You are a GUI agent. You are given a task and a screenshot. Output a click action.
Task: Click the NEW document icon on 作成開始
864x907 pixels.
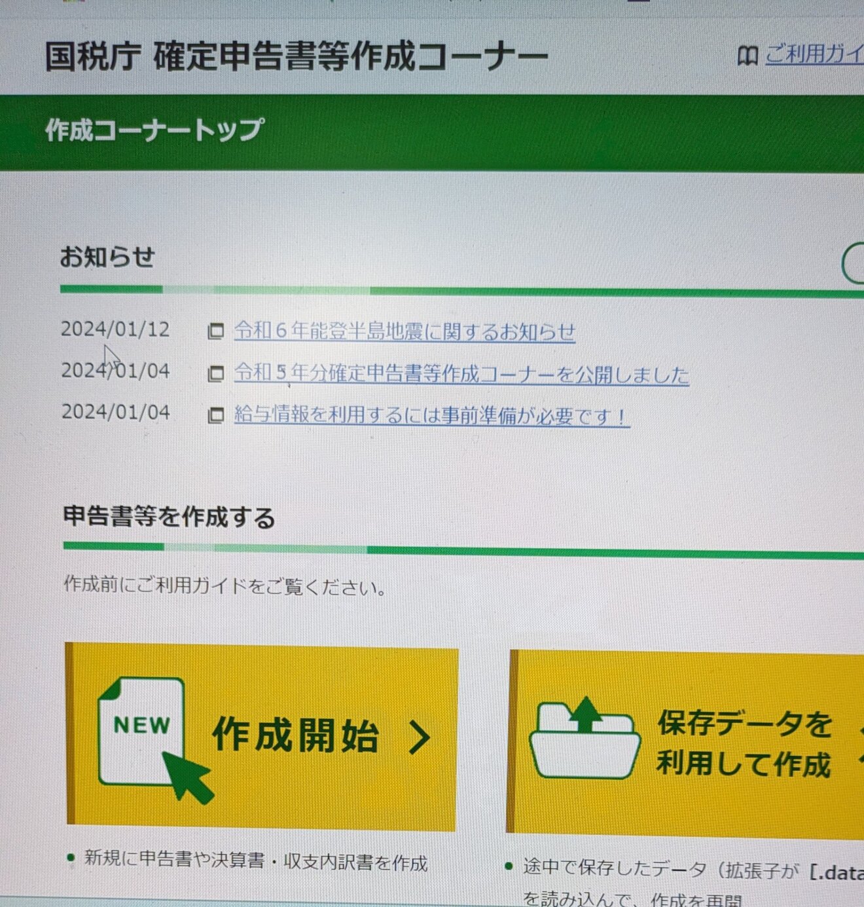tap(154, 740)
